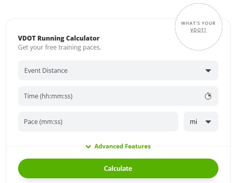Click the caret arrow next to mi
244x183 pixels.
pos(208,122)
